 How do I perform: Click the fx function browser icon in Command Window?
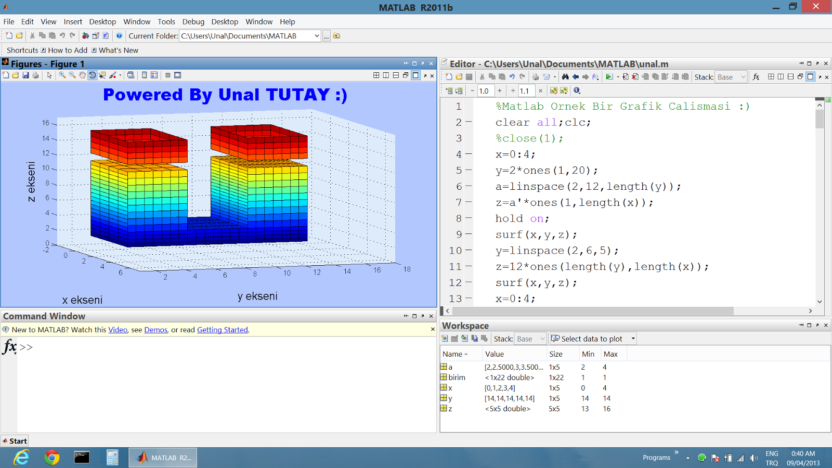click(x=9, y=347)
